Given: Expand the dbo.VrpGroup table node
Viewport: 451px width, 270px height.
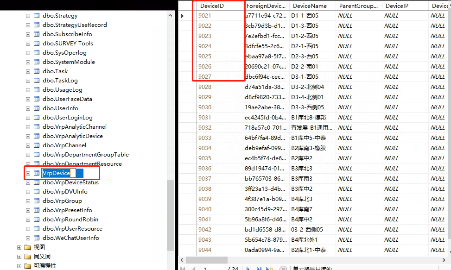Looking at the screenshot, I should (28, 201).
